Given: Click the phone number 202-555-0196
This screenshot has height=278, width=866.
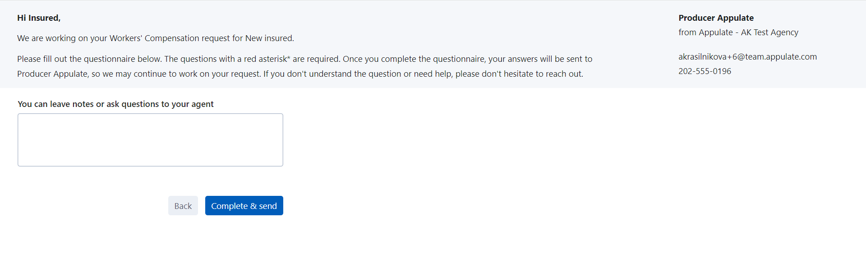Looking at the screenshot, I should pos(705,71).
